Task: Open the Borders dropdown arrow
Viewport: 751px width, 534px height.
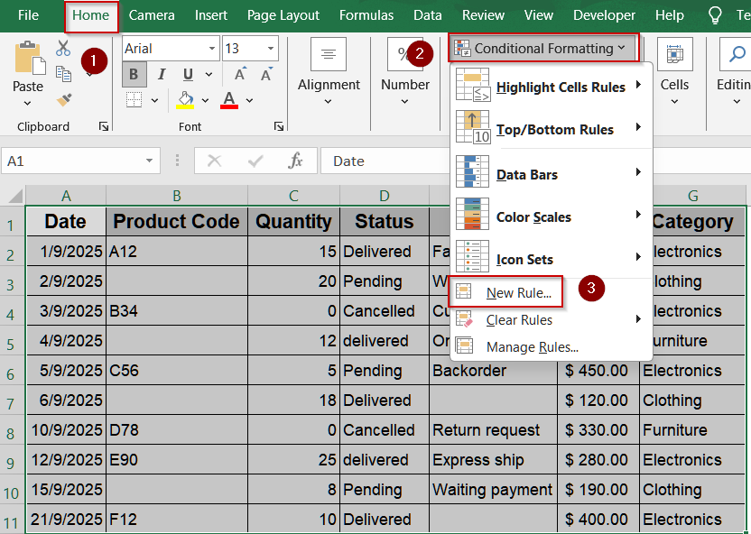Action: click(154, 100)
